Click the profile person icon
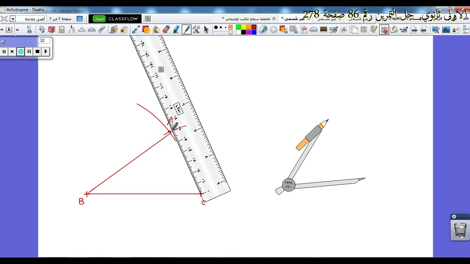The height and width of the screenshot is (264, 470). tap(9, 29)
